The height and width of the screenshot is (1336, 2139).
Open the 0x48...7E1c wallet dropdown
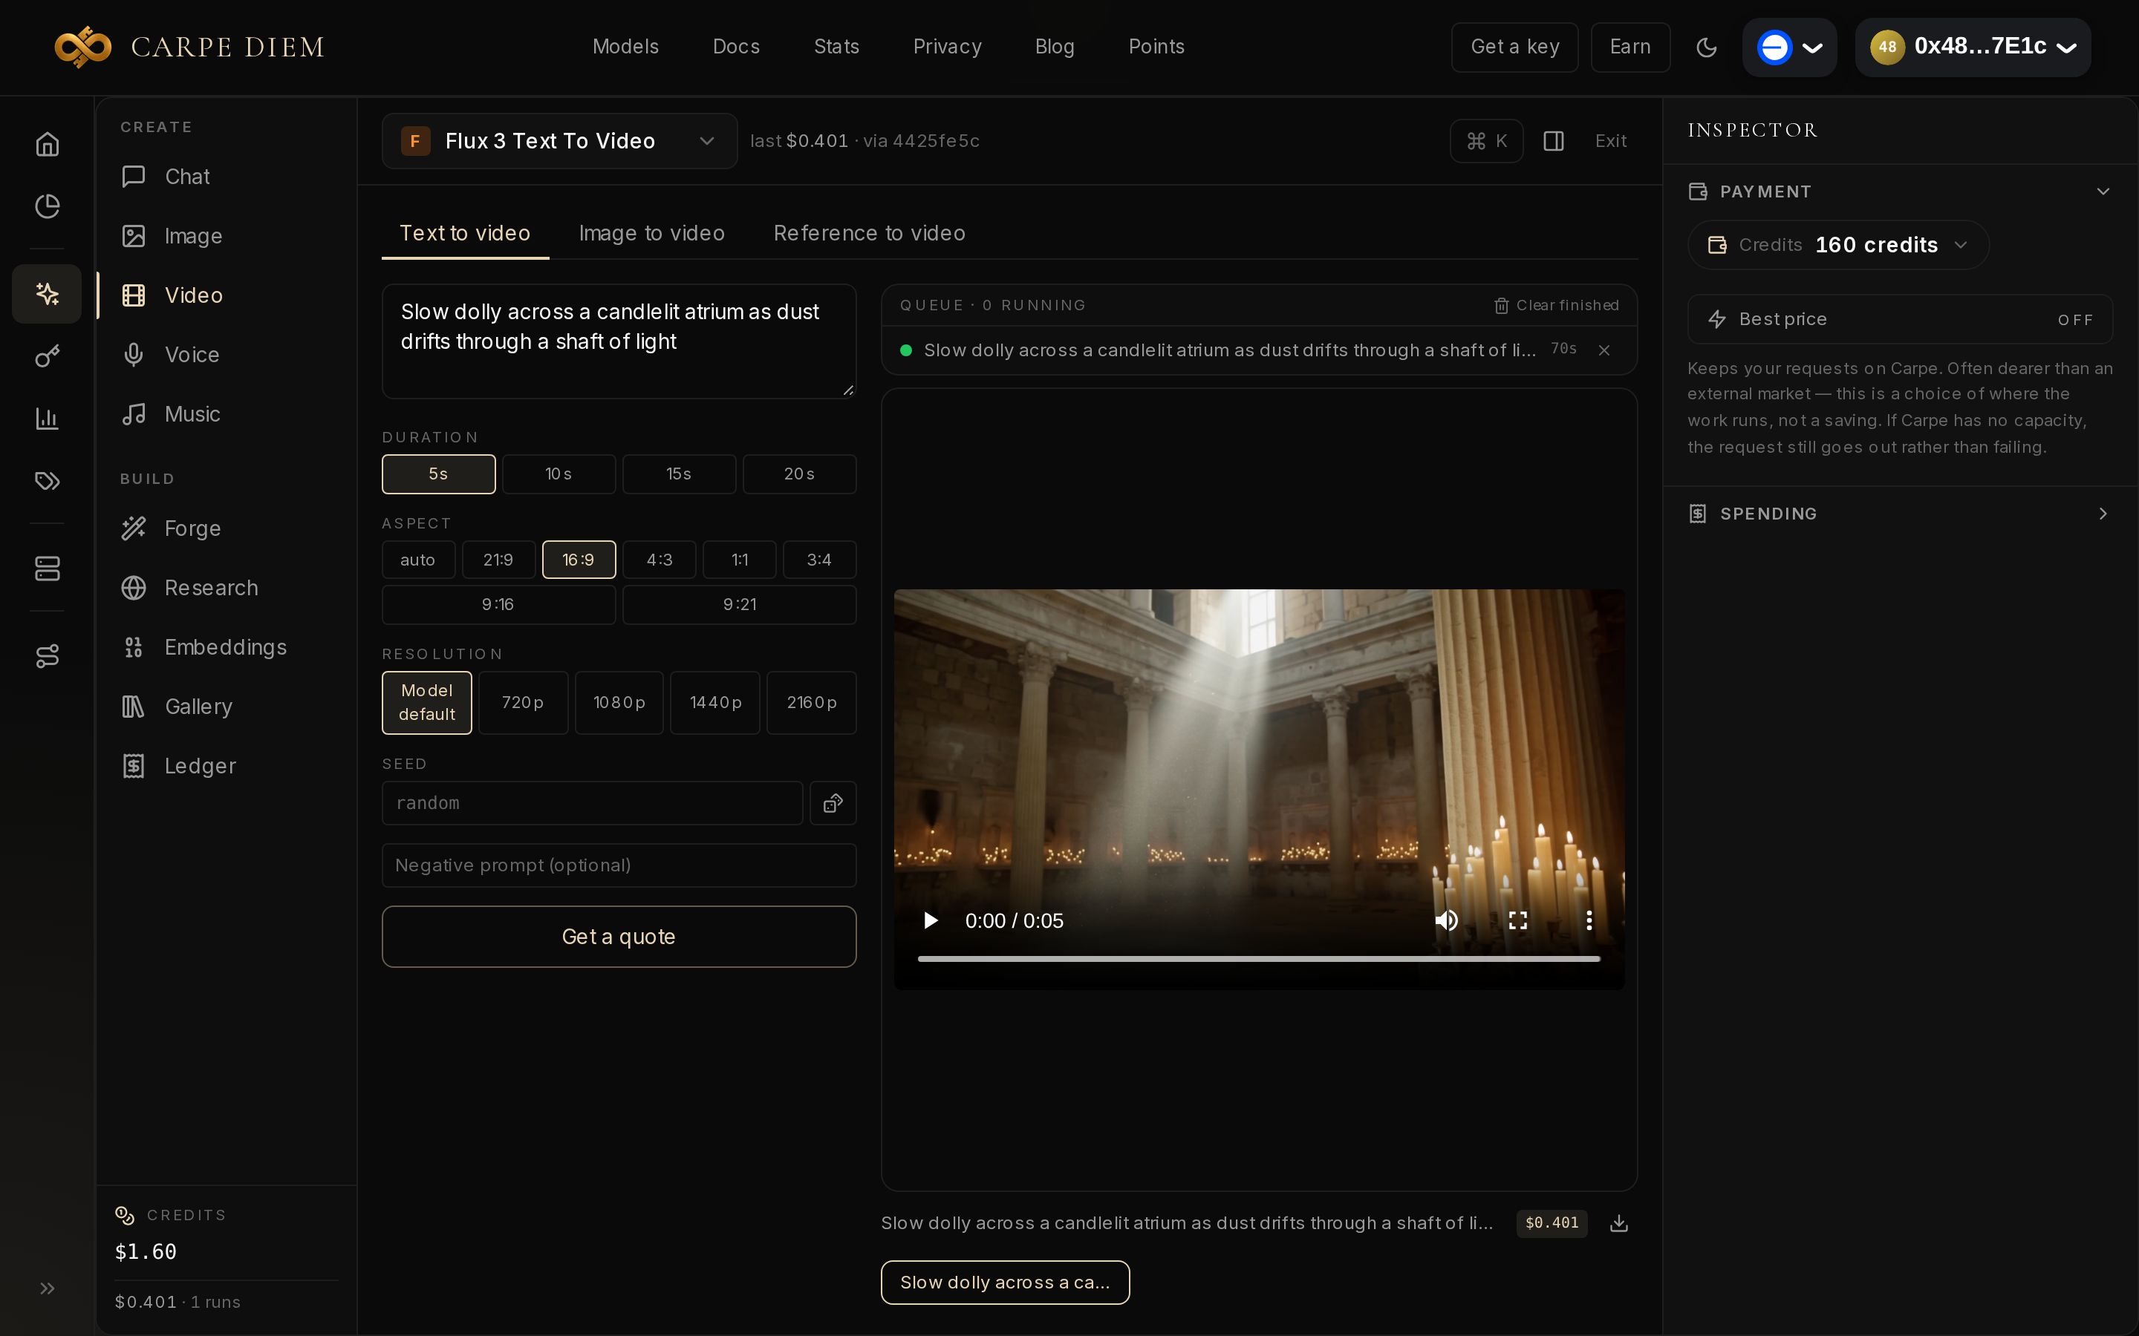[x=1973, y=47]
